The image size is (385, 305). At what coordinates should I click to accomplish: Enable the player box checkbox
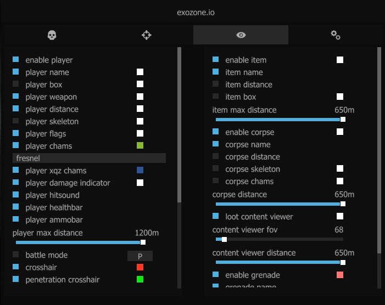(x=15, y=84)
